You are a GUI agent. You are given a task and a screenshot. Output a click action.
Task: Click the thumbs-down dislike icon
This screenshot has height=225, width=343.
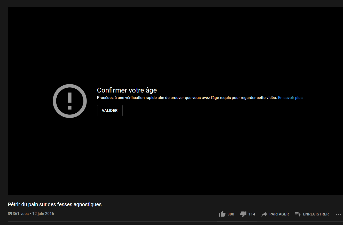pos(243,214)
